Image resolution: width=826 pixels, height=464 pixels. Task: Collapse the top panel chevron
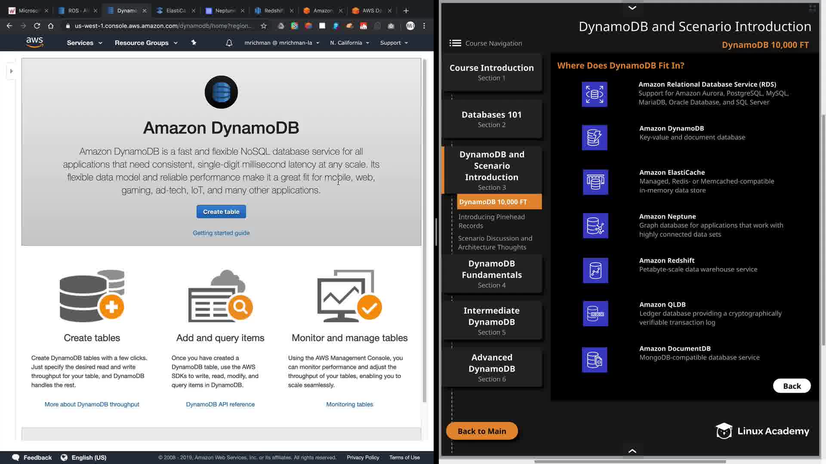point(632,8)
